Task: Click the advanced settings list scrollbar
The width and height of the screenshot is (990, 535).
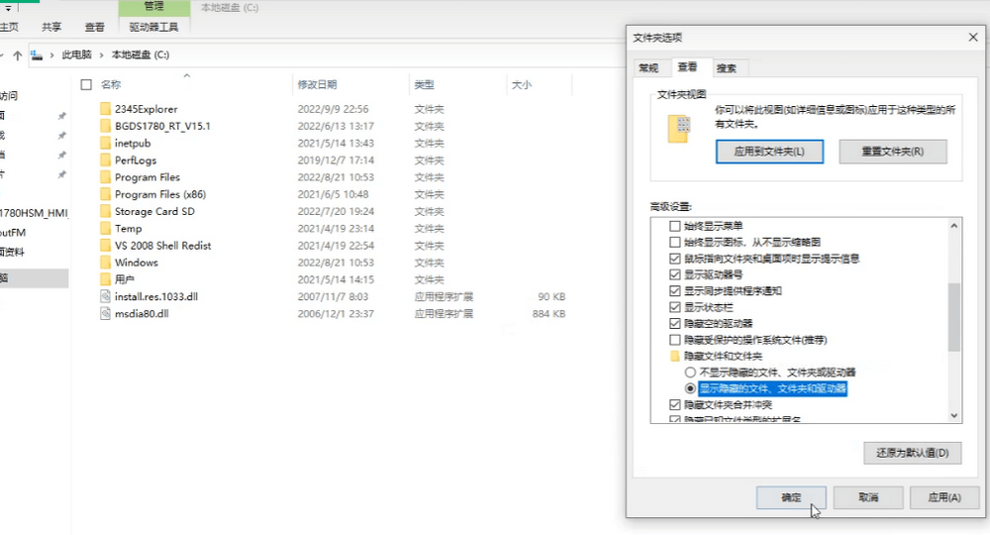Action: click(954, 319)
